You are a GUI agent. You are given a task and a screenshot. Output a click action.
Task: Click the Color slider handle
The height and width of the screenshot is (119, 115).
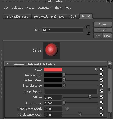coord(96,70)
